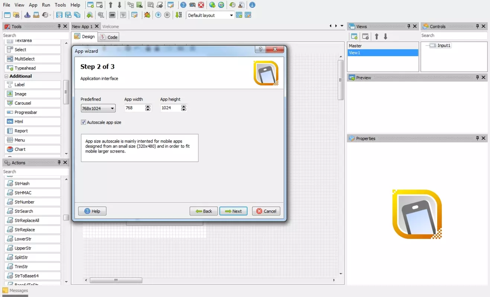
Task: Select the Html tool in Tools panel
Action: point(33,122)
